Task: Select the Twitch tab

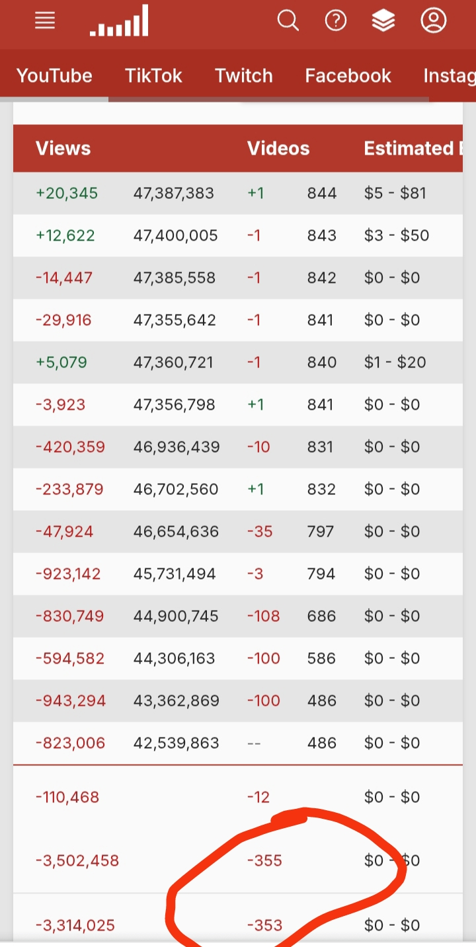Action: click(x=244, y=75)
